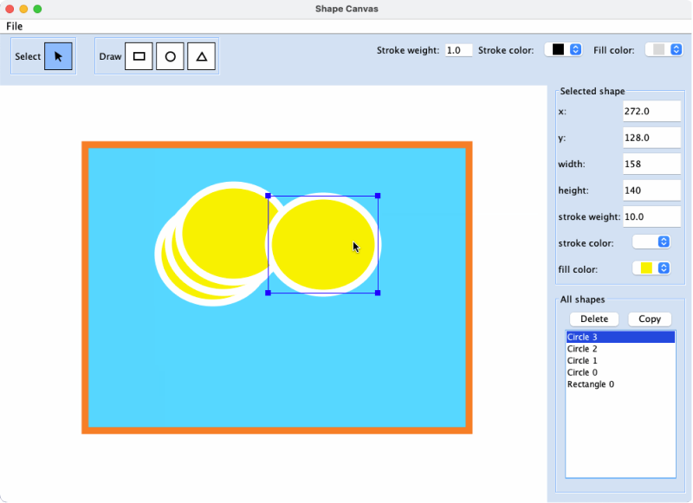Edit the selected shape width field

651,164
